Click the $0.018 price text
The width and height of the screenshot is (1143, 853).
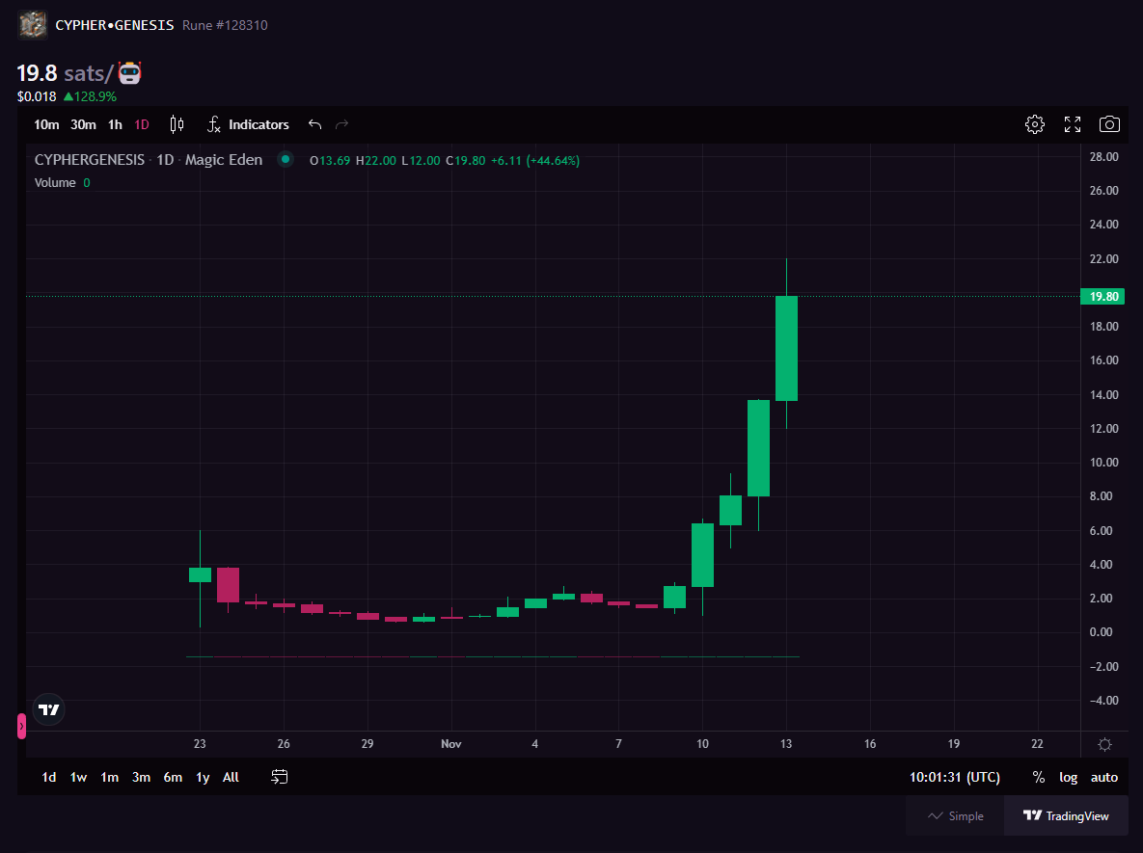(37, 96)
